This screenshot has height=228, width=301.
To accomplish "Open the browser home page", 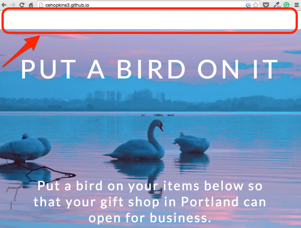I will coord(31,5).
